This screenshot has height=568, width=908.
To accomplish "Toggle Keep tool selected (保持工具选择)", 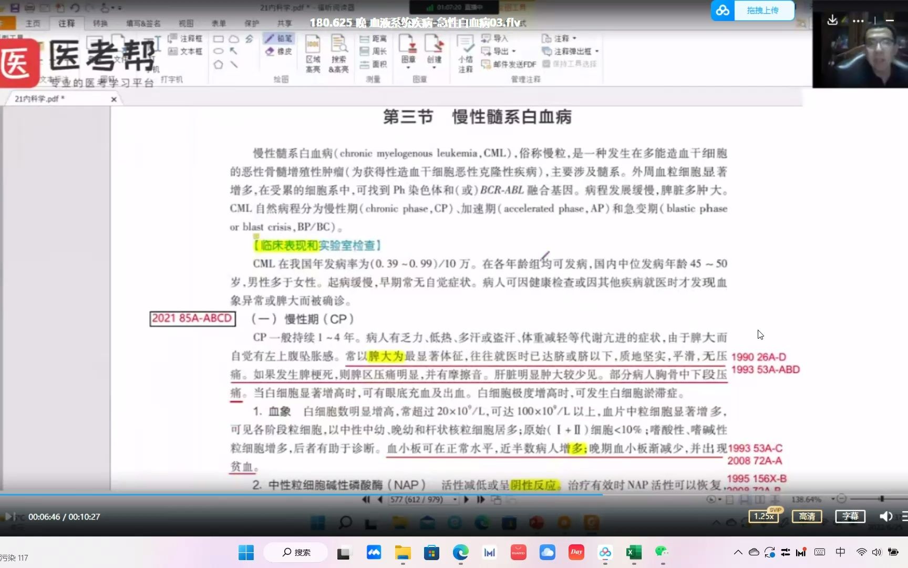I will tap(570, 64).
